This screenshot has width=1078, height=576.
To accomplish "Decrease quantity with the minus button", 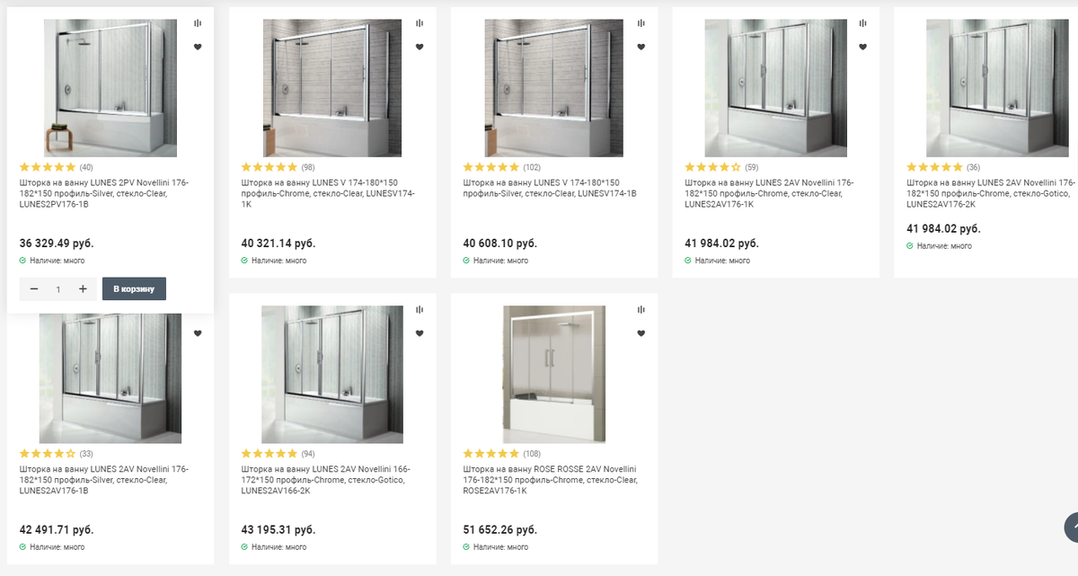I will coord(34,288).
